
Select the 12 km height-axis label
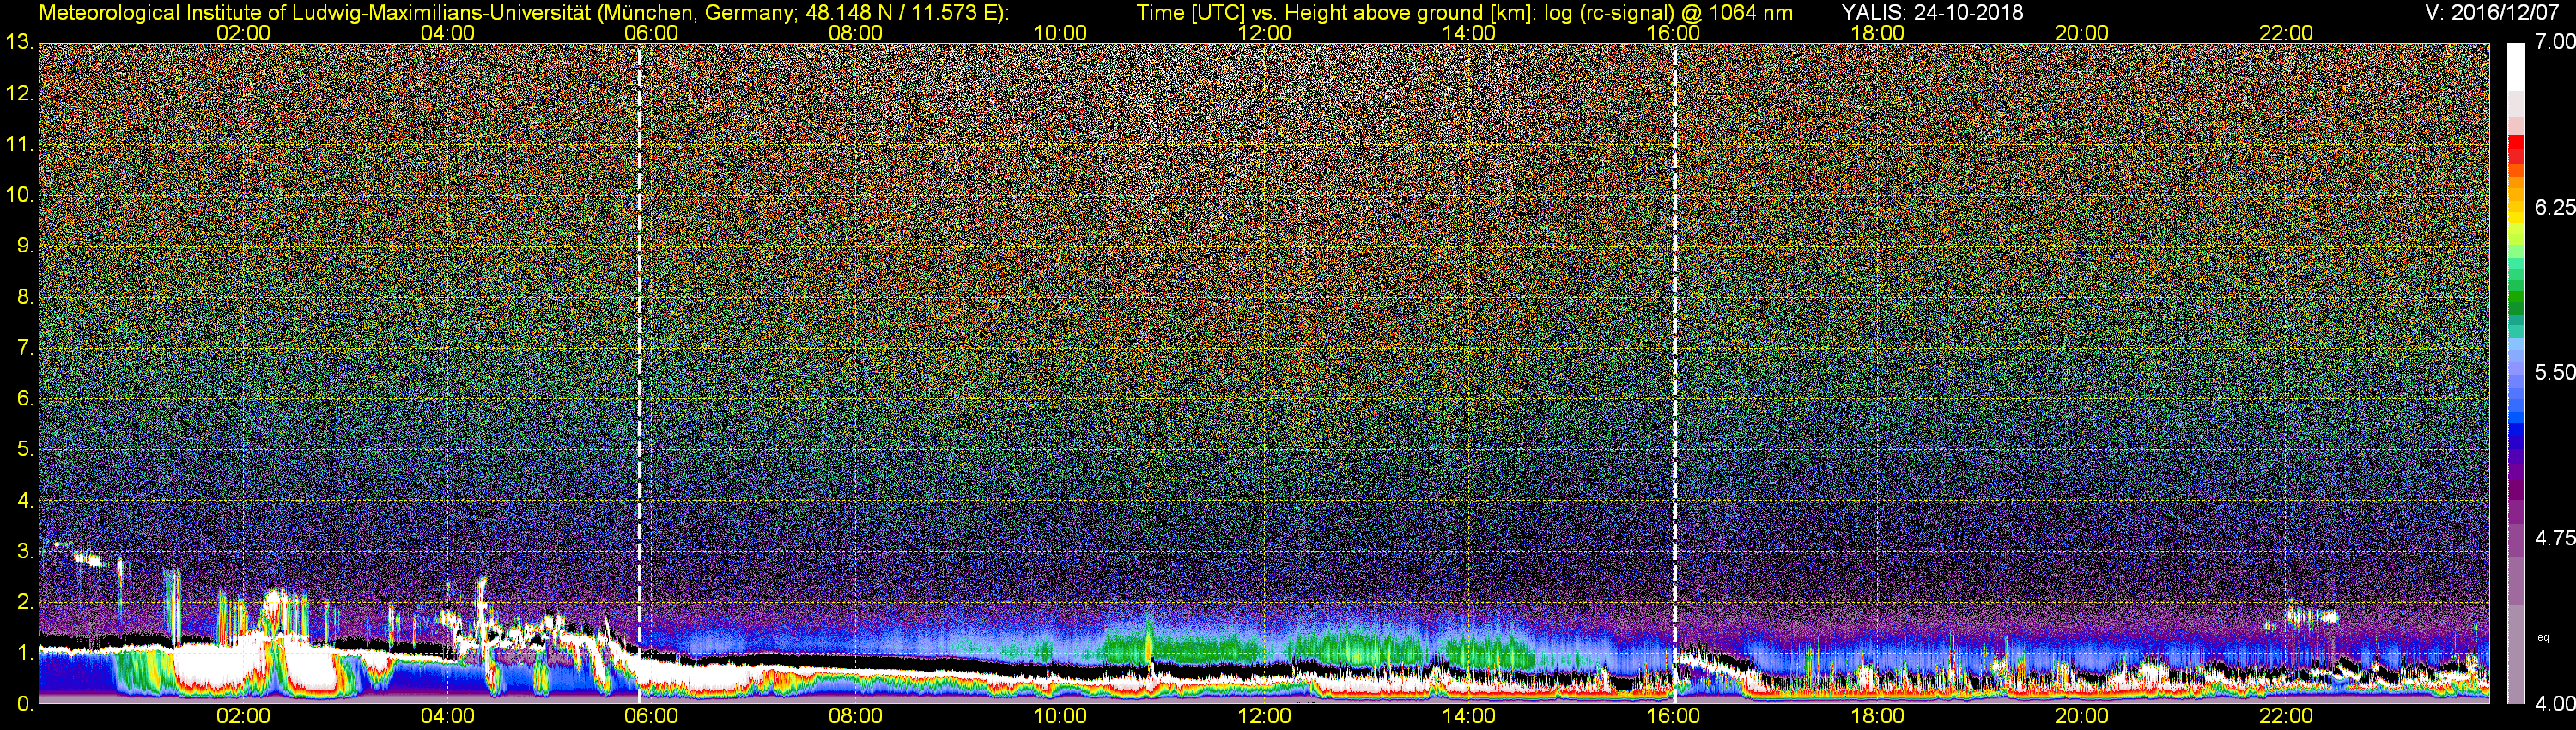[x=19, y=94]
